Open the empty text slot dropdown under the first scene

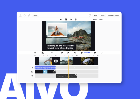[54, 76]
